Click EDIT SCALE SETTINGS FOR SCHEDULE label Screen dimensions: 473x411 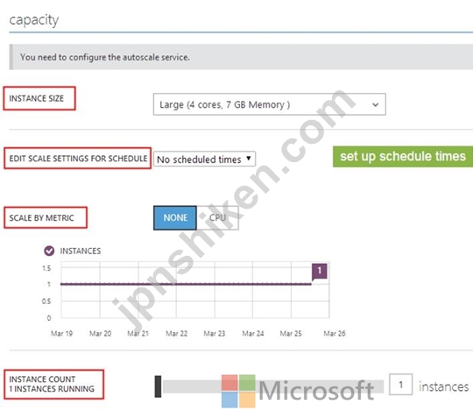78,159
